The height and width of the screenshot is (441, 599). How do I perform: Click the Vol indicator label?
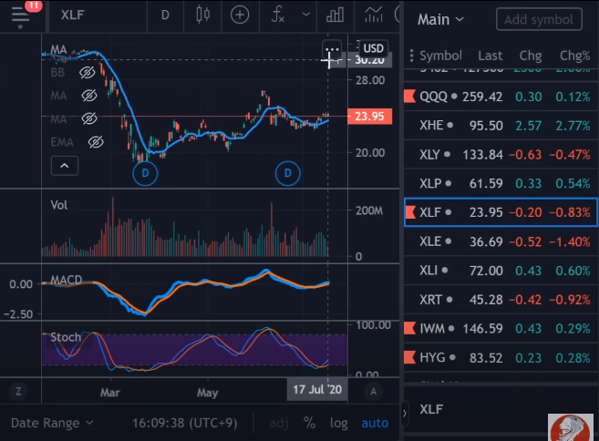pyautogui.click(x=59, y=205)
